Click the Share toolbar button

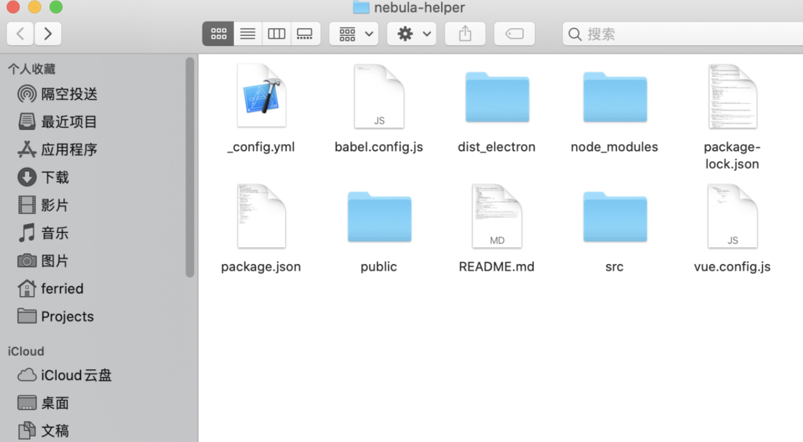[465, 34]
